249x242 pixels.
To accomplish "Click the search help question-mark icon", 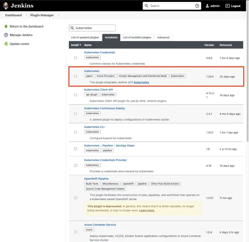I will pyautogui.click(x=197, y=6).
